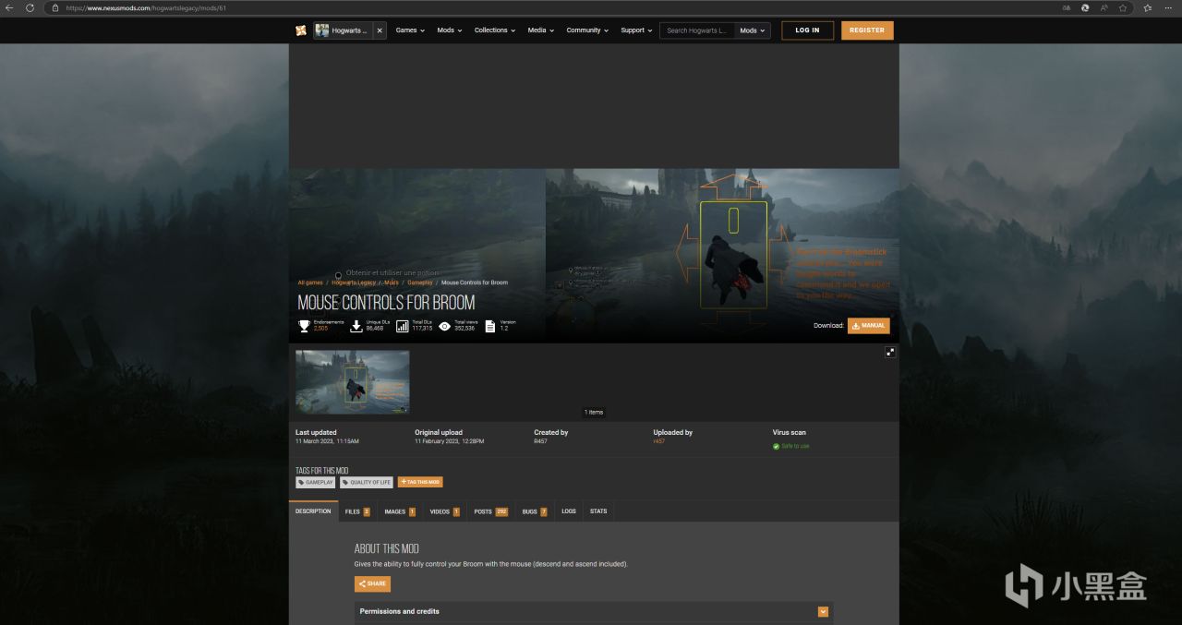The height and width of the screenshot is (625, 1182).
Task: Switch to the POSTS tab
Action: [490, 511]
